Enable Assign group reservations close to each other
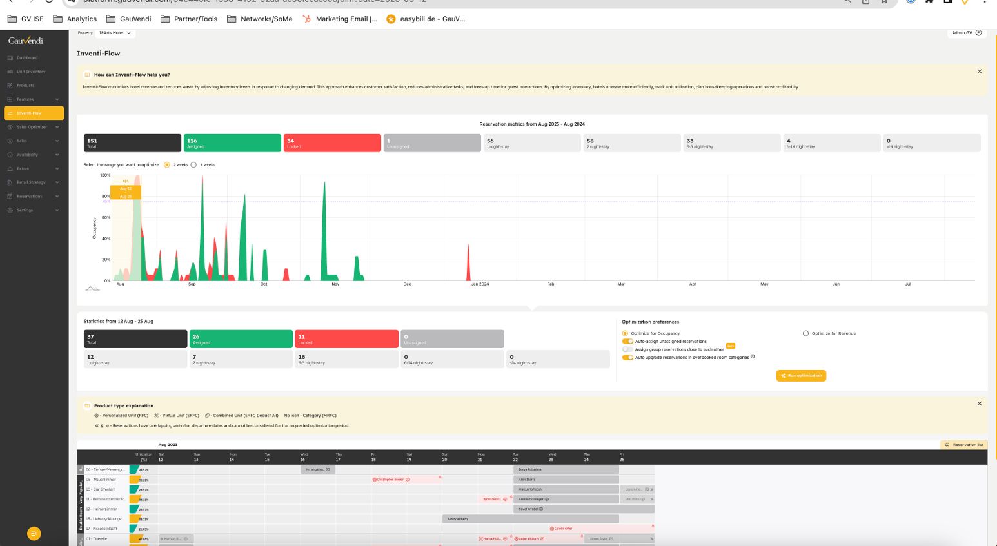997x546 pixels. pos(627,349)
